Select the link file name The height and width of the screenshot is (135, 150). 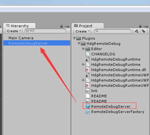(94, 91)
